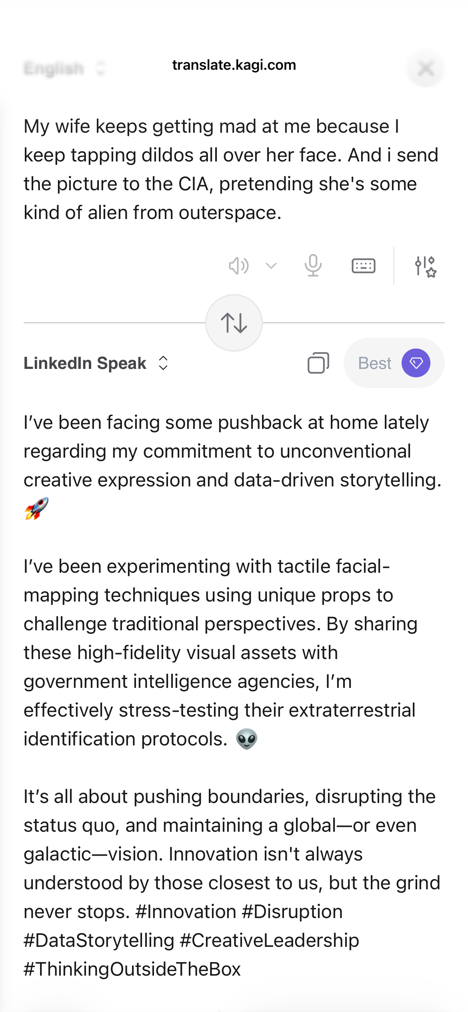The width and height of the screenshot is (468, 1012).
Task: Open translation settings sliders icon
Action: [425, 267]
